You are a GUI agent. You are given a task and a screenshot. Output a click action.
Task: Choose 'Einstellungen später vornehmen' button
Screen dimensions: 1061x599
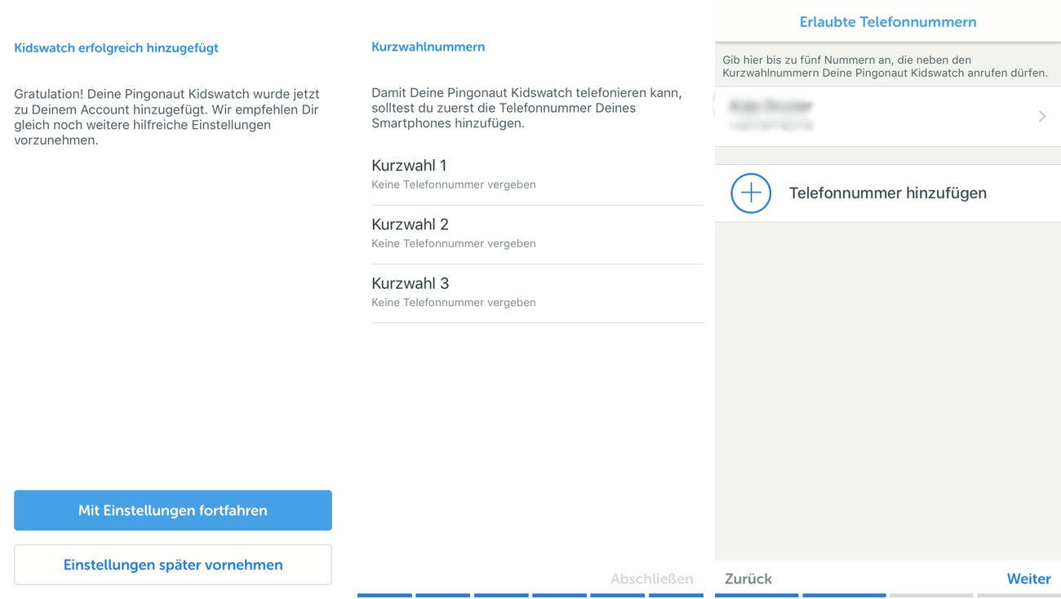pos(173,565)
